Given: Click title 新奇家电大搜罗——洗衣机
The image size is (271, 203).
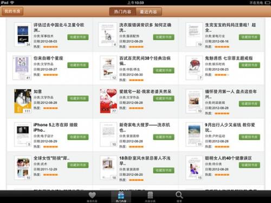Looking at the screenshot, I should tap(145, 127).
